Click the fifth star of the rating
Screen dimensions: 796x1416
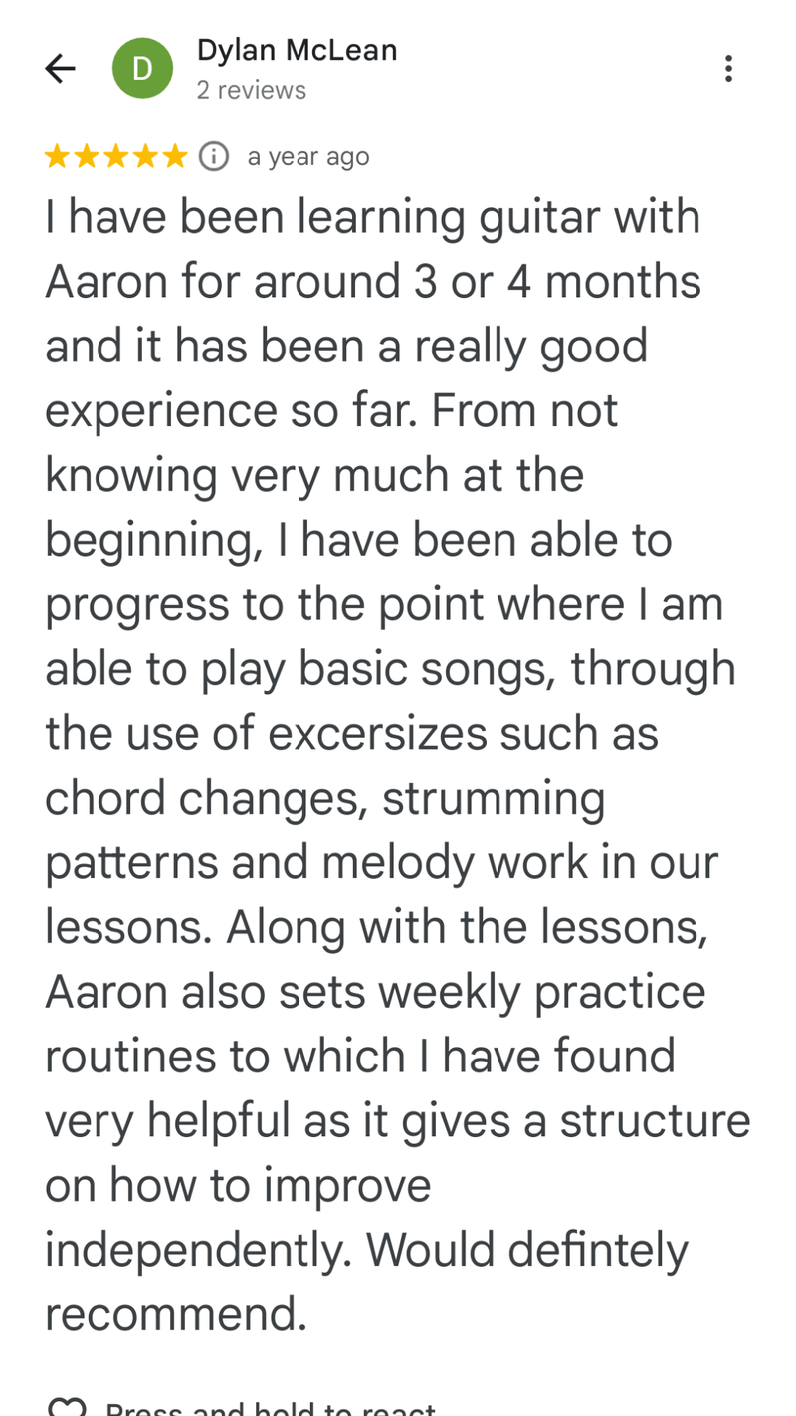point(175,156)
